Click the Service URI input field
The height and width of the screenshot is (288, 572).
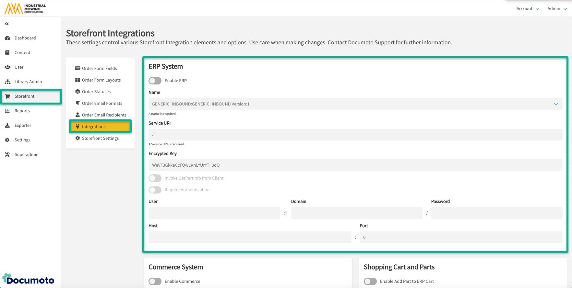pos(355,135)
